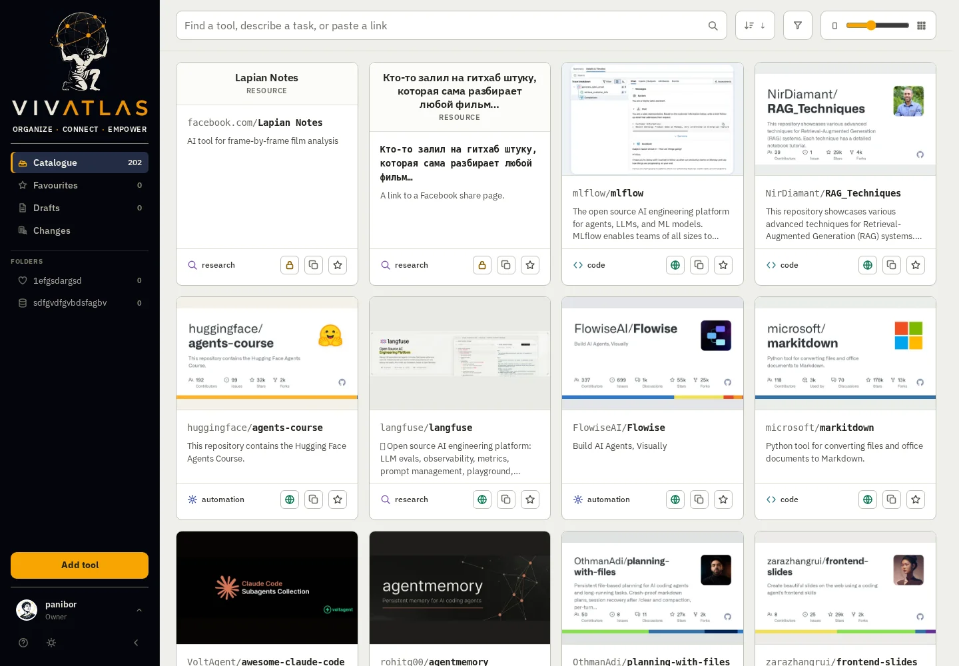Click the magnifier icon in the search bar
The height and width of the screenshot is (666, 959).
[713, 26]
